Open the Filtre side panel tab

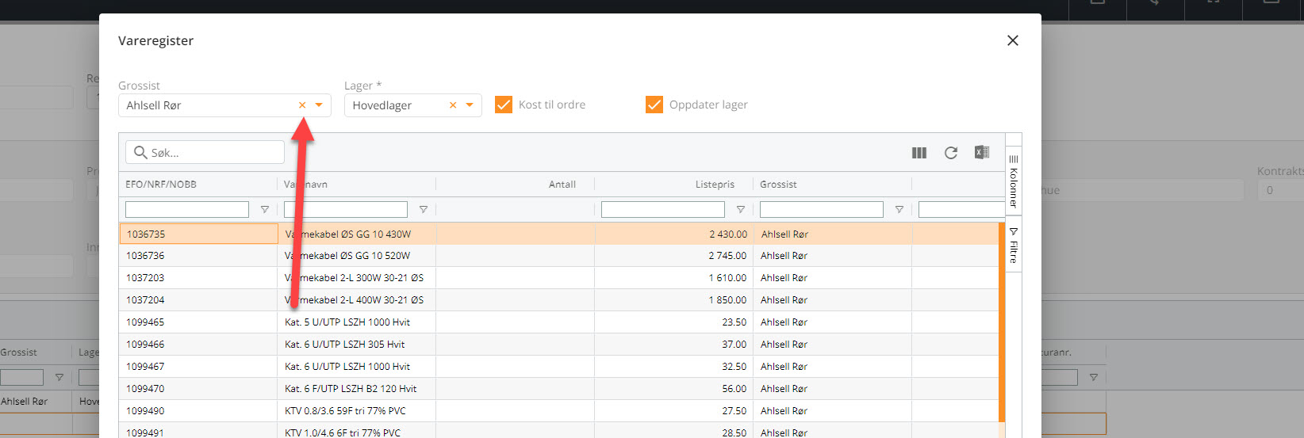coord(1013,246)
